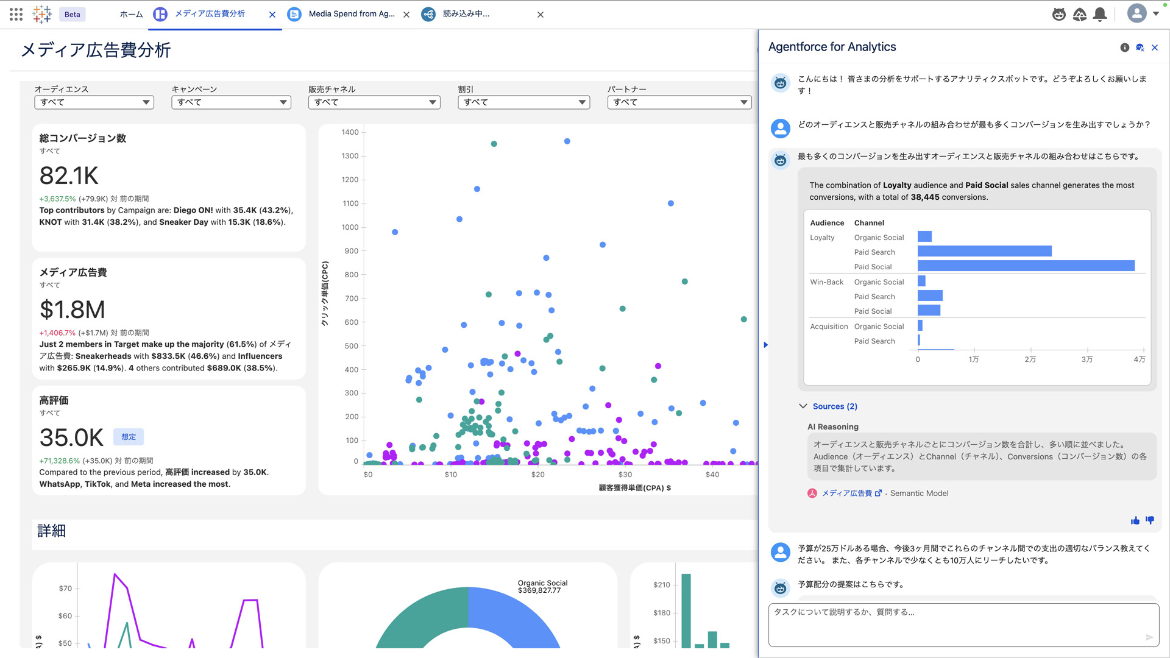
Task: Click the user profile avatar
Action: pyautogui.click(x=1137, y=13)
